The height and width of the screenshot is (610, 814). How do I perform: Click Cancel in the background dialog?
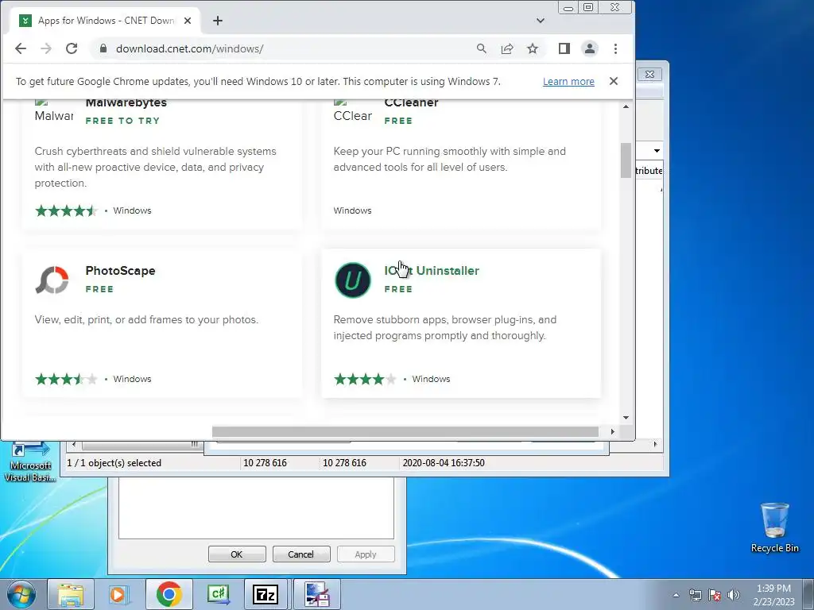click(301, 554)
